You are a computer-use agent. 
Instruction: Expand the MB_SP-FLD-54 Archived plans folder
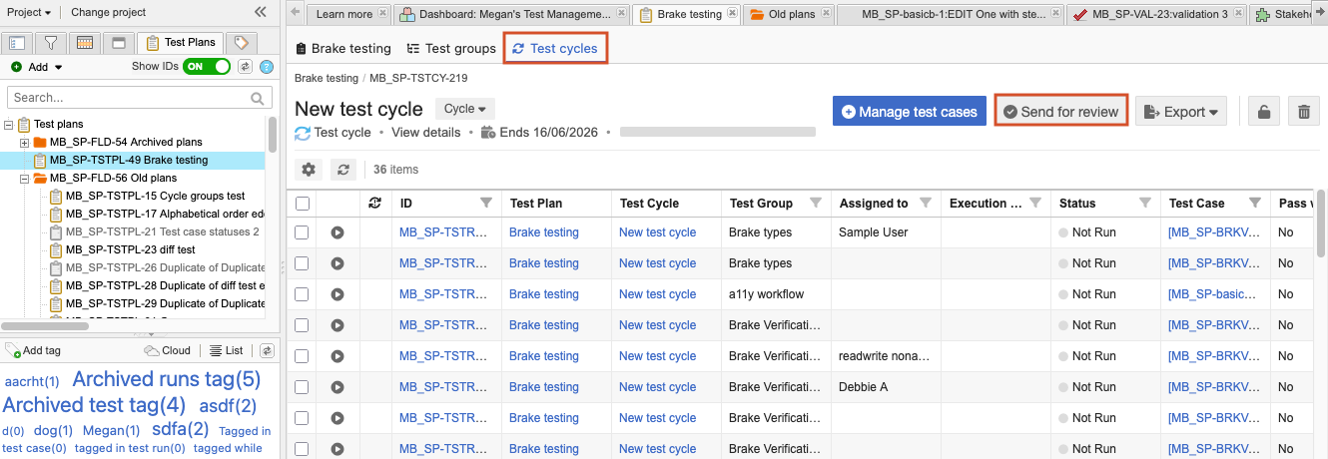[25, 143]
